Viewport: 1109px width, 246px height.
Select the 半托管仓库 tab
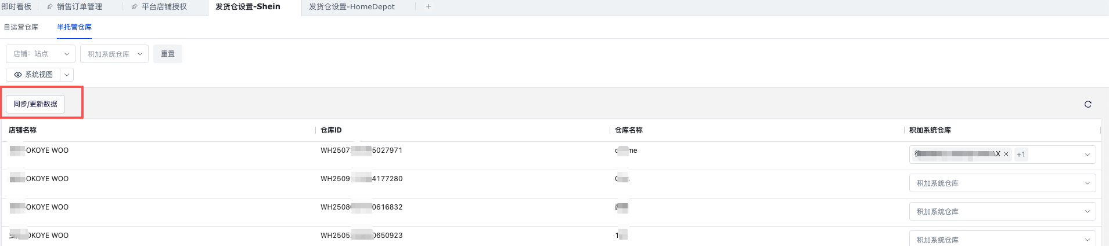click(74, 27)
